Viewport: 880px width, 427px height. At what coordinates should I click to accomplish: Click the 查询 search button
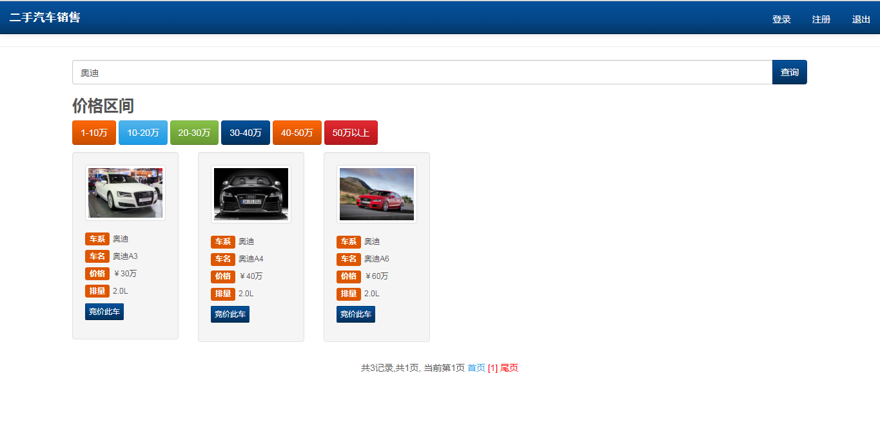coord(790,72)
